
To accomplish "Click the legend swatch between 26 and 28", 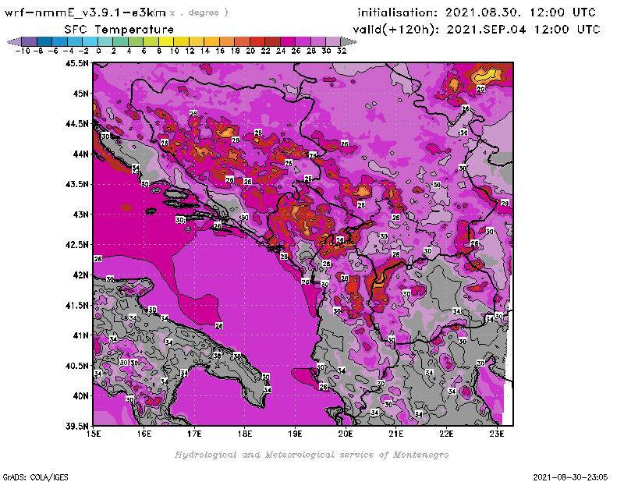I will pyautogui.click(x=303, y=41).
